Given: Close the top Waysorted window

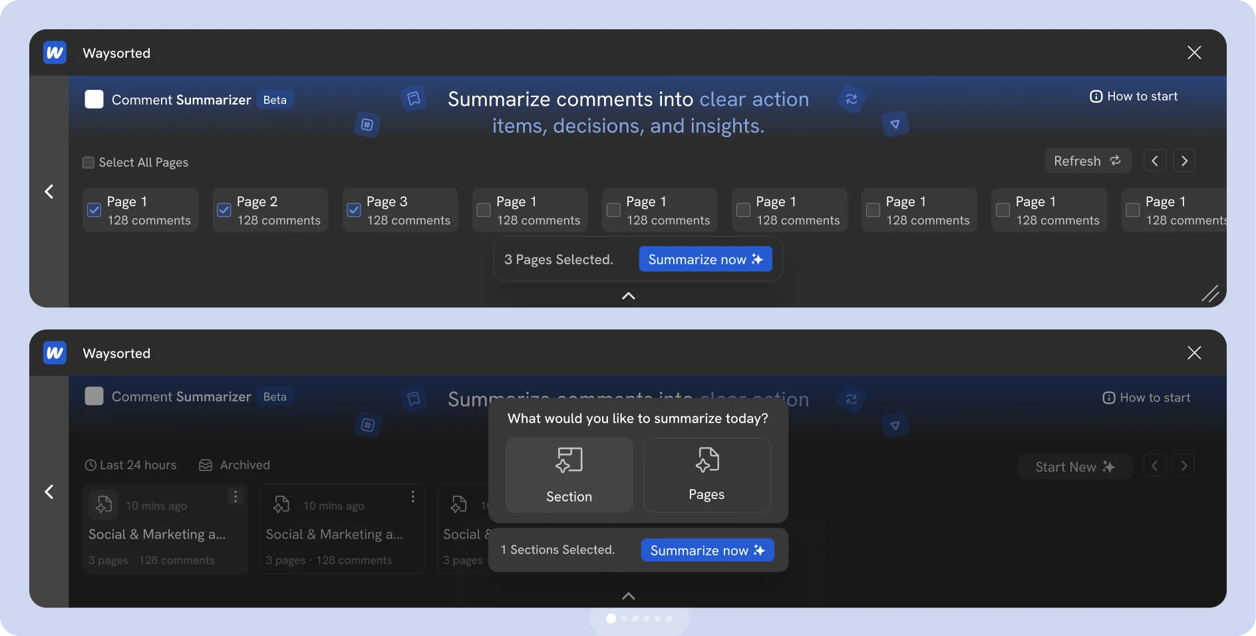Looking at the screenshot, I should pyautogui.click(x=1194, y=53).
